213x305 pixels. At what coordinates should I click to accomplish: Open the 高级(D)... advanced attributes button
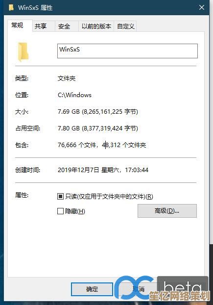tap(167, 211)
